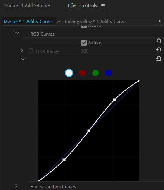Click the Hue Saturation Curves label
164x190 pixels.
click(53, 187)
